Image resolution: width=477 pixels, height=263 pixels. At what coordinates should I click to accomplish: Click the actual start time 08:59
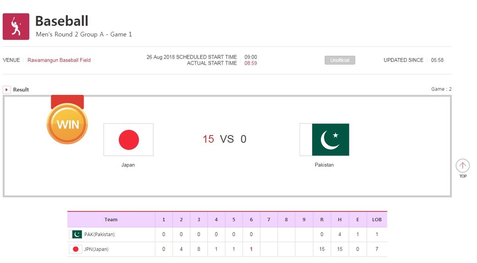pyautogui.click(x=251, y=63)
